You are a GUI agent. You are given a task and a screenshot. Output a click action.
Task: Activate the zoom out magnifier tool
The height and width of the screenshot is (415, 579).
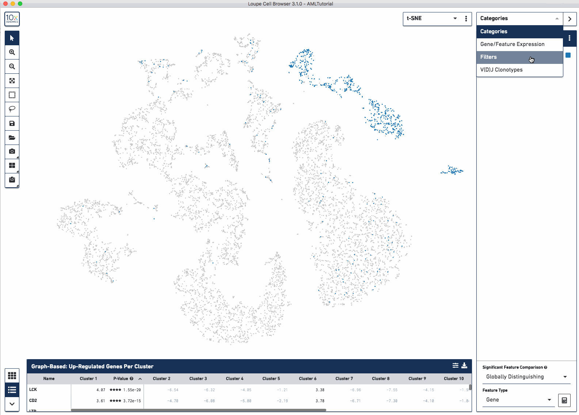(12, 66)
